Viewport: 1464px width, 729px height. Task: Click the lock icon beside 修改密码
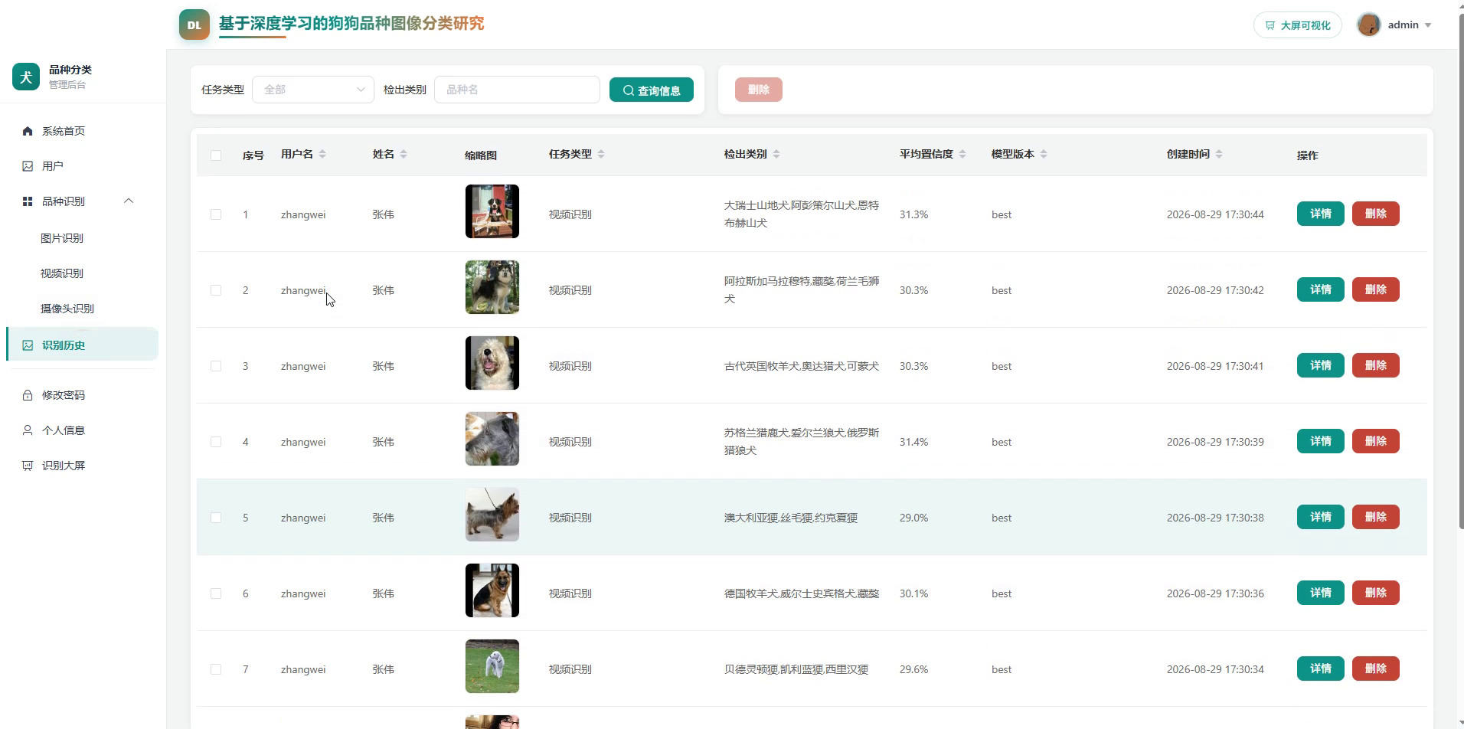click(28, 395)
